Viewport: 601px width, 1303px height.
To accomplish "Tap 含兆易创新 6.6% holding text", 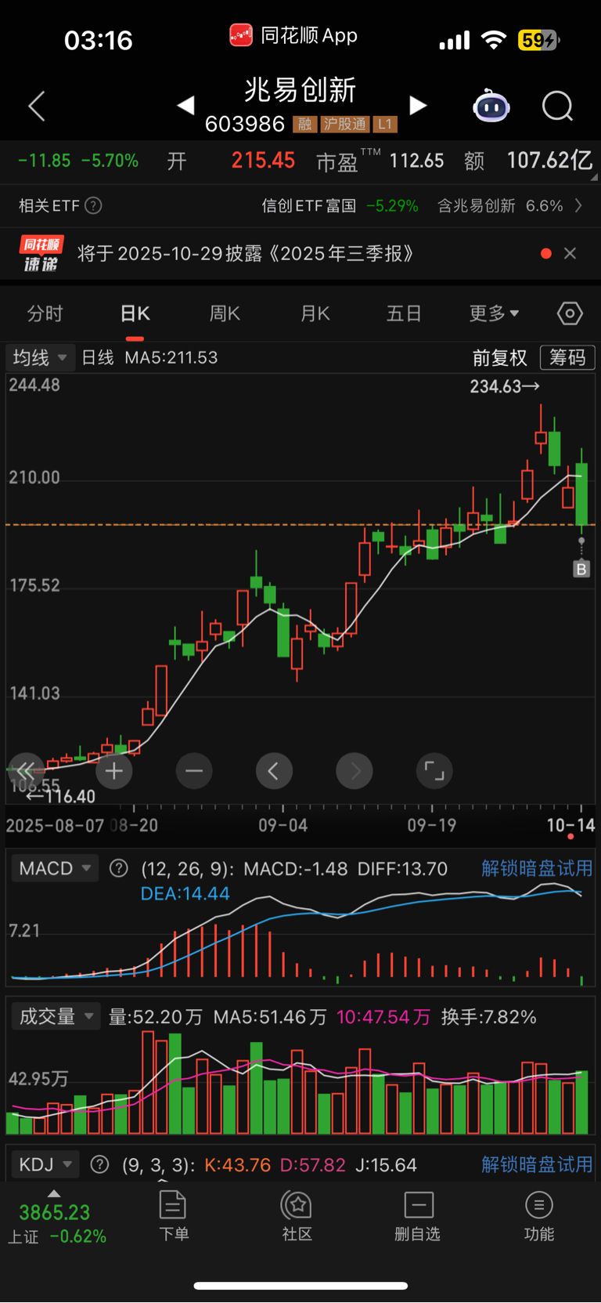I will 500,206.
